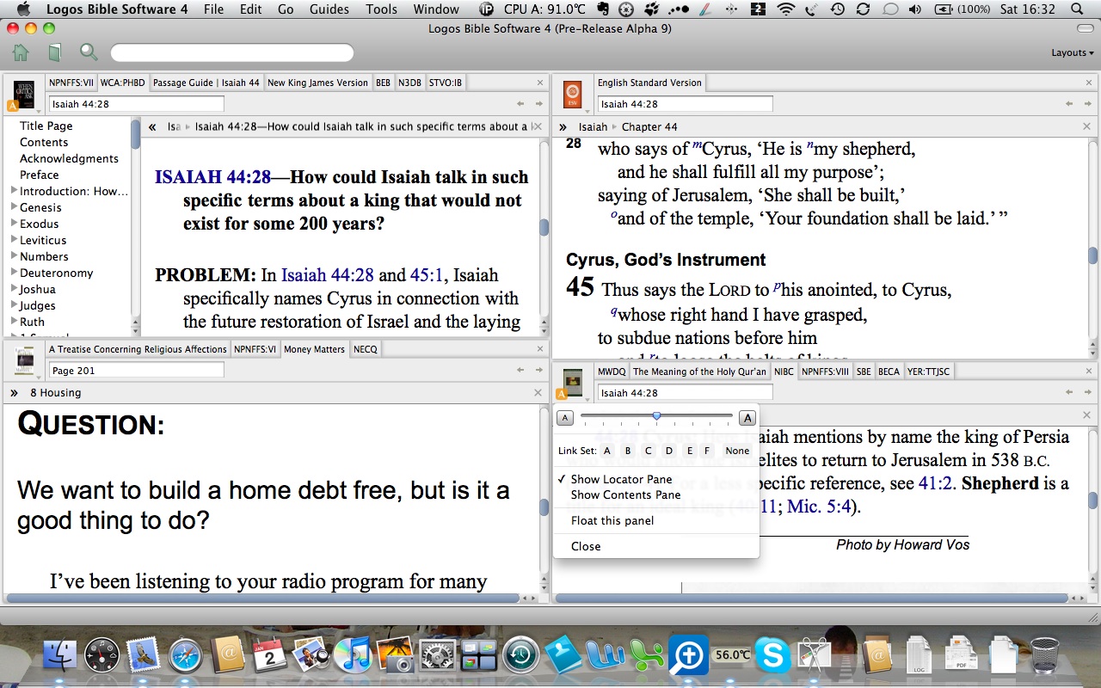Image resolution: width=1101 pixels, height=688 pixels.
Task: Open the Tools menu
Action: 381,9
